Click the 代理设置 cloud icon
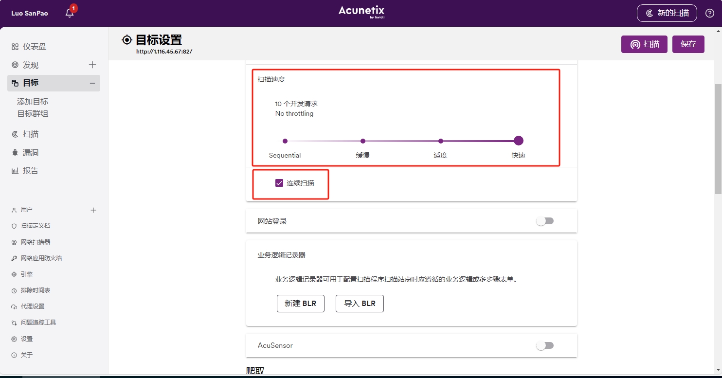This screenshot has width=722, height=378. pos(14,306)
